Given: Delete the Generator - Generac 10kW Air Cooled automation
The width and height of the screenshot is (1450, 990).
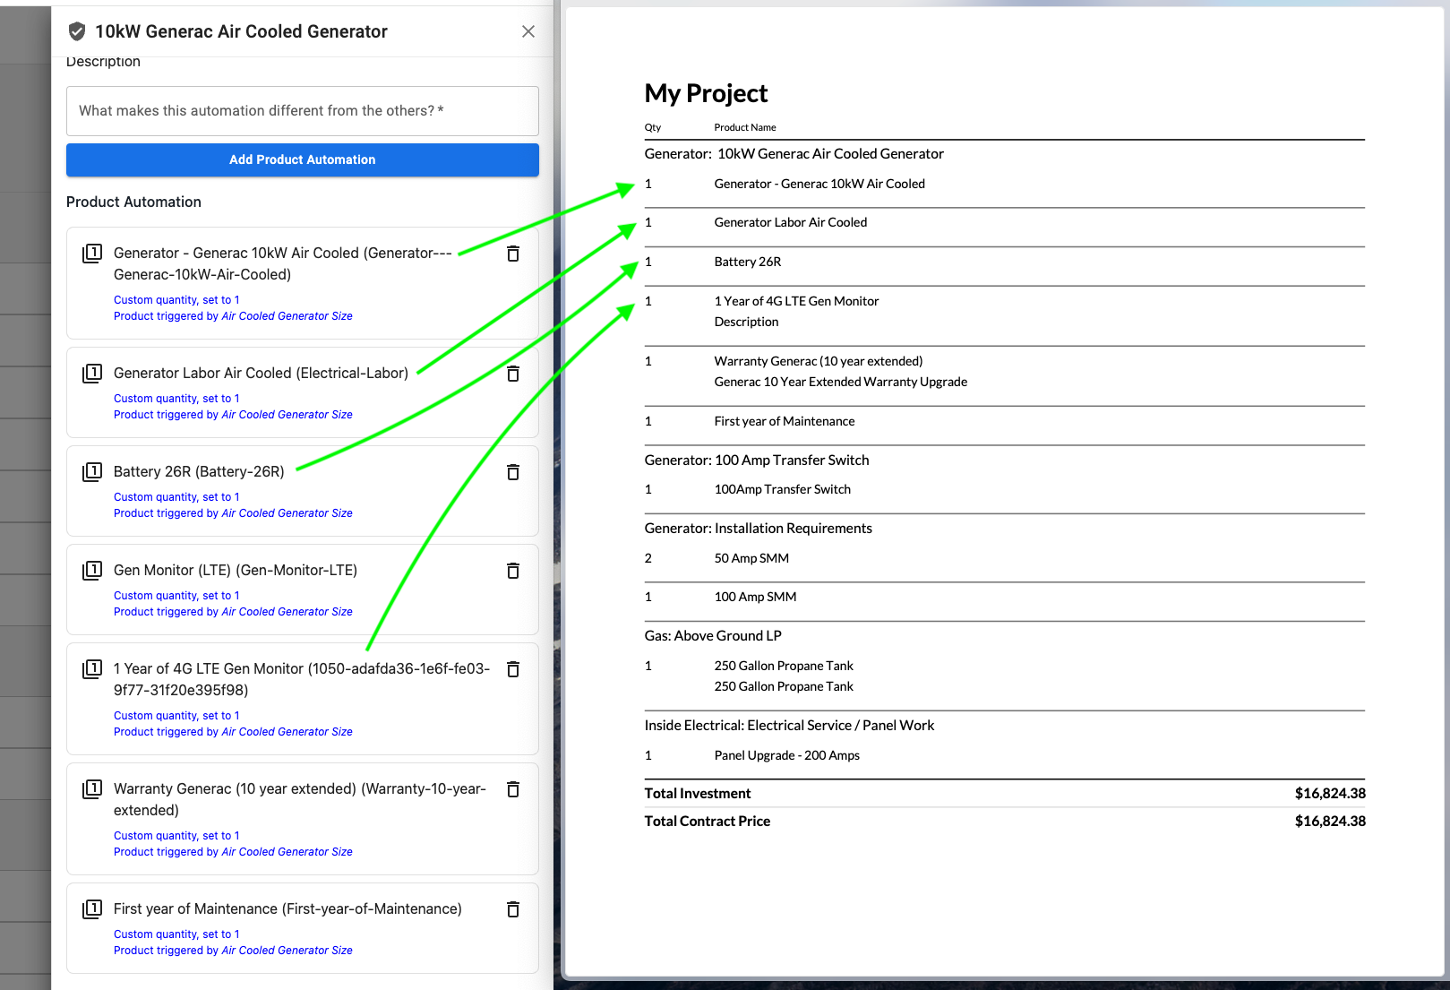Looking at the screenshot, I should point(513,254).
